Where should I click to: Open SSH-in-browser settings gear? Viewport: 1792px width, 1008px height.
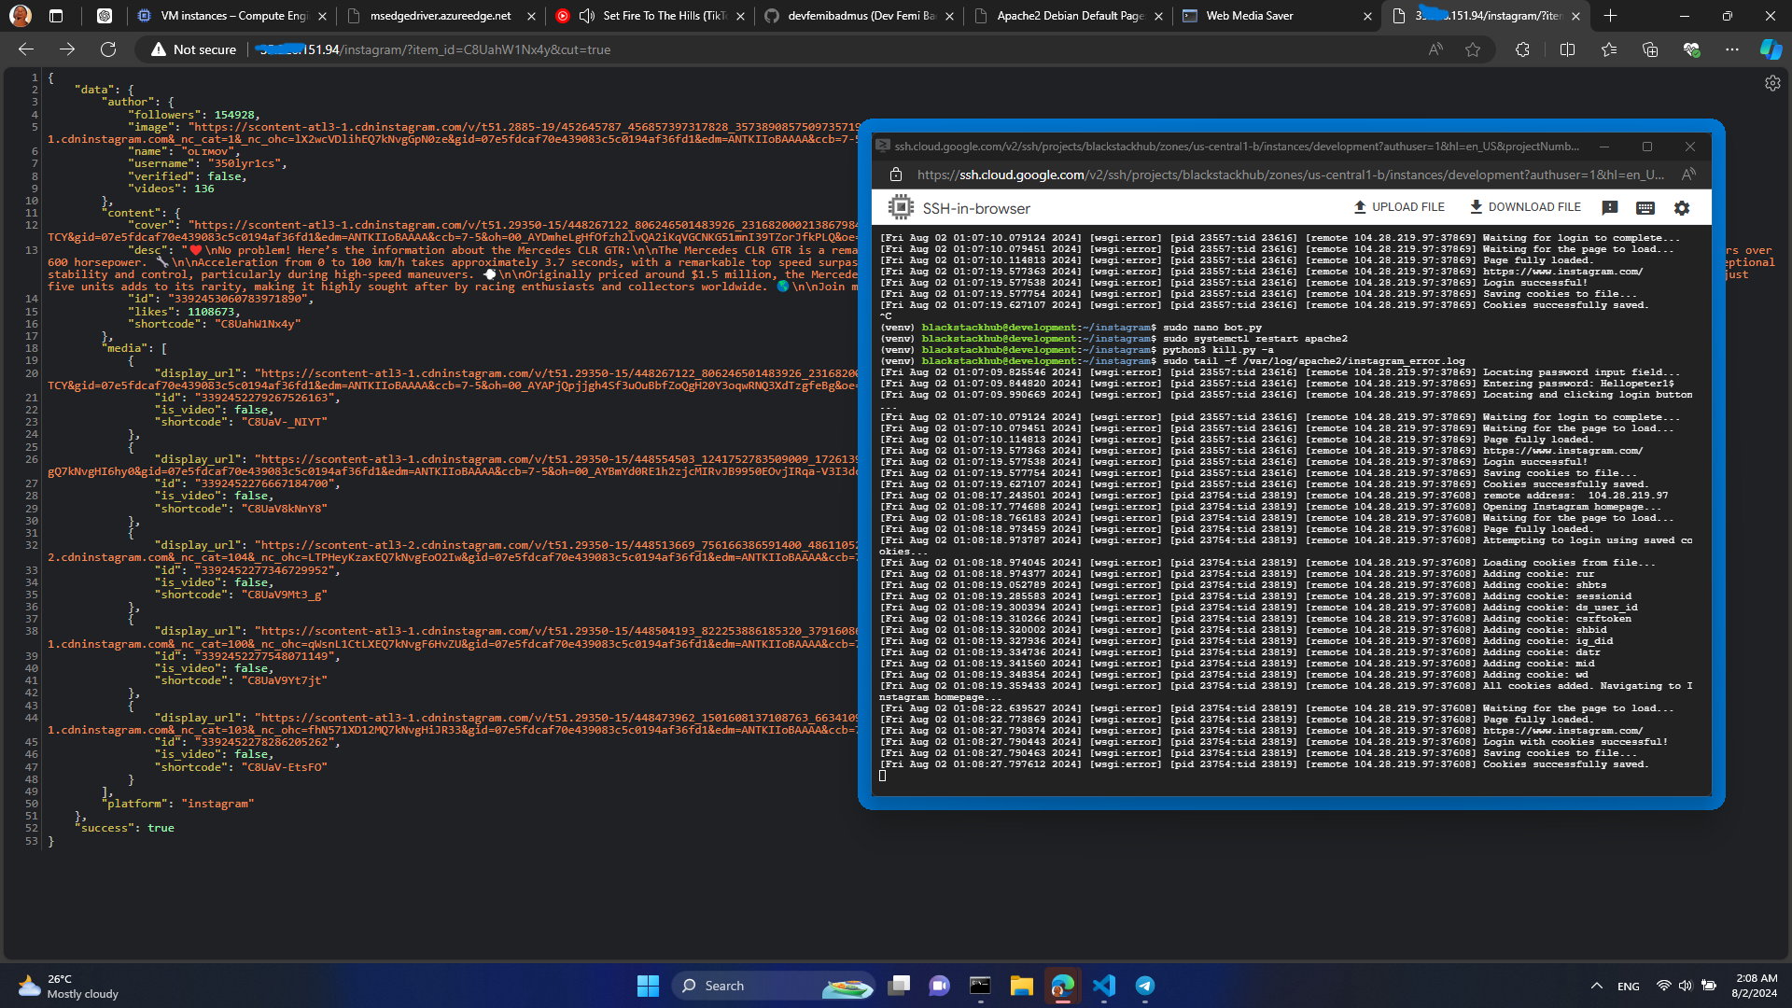1682,208
